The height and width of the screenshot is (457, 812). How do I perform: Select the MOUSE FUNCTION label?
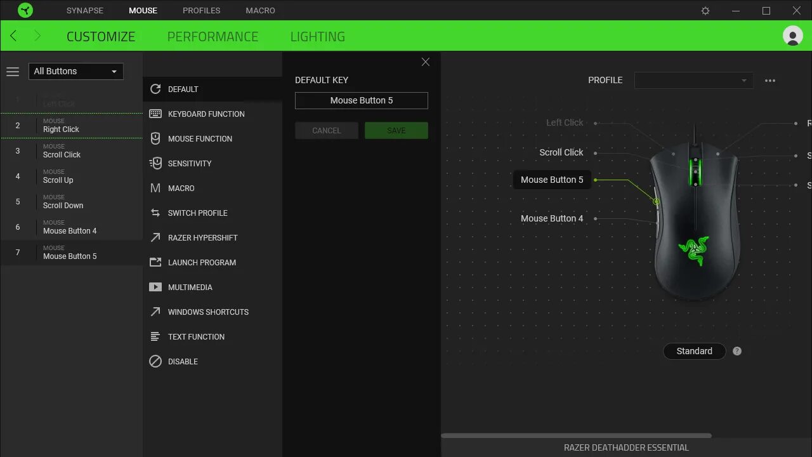pos(200,138)
